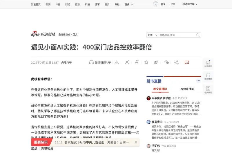Click the 登录 link
This screenshot has width=232, height=153.
tap(163, 4)
